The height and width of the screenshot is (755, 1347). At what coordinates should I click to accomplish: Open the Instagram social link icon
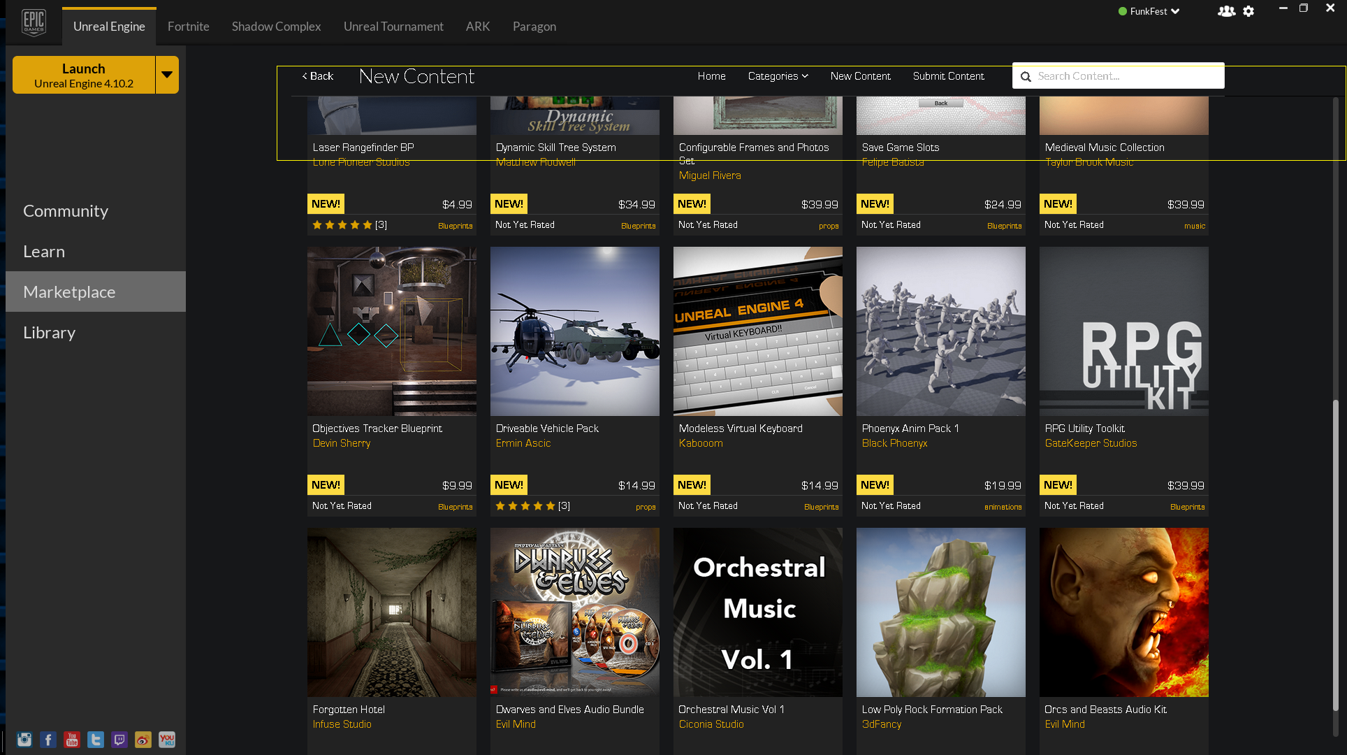pyautogui.click(x=24, y=740)
